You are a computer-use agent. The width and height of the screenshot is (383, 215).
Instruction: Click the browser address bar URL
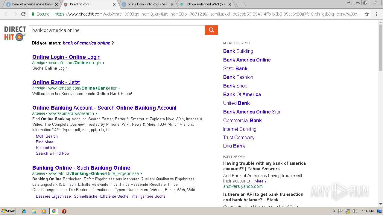(207, 14)
